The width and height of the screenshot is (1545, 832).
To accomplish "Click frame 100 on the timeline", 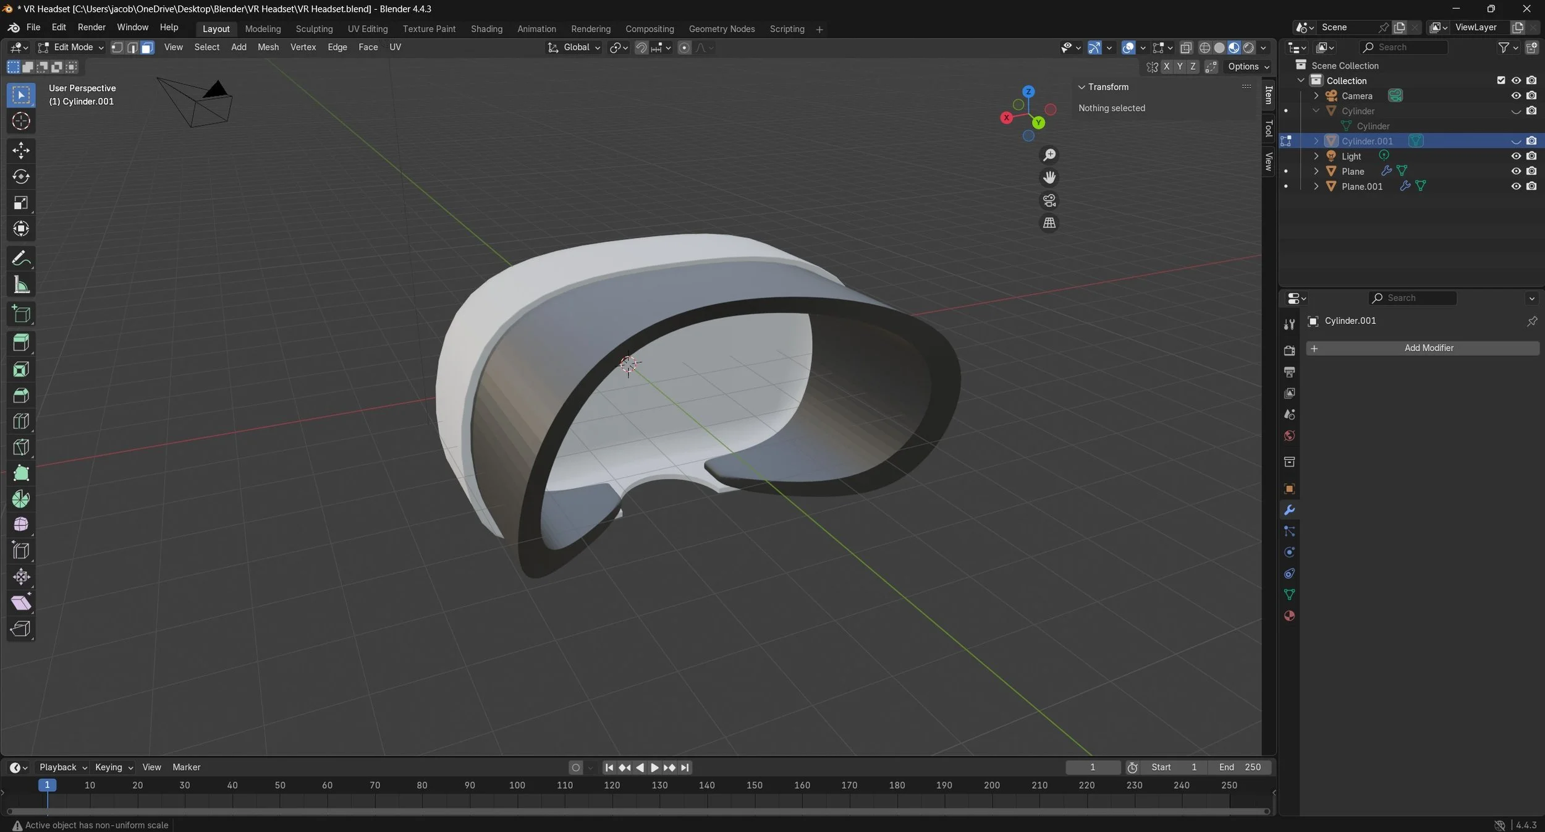I will pos(517,786).
